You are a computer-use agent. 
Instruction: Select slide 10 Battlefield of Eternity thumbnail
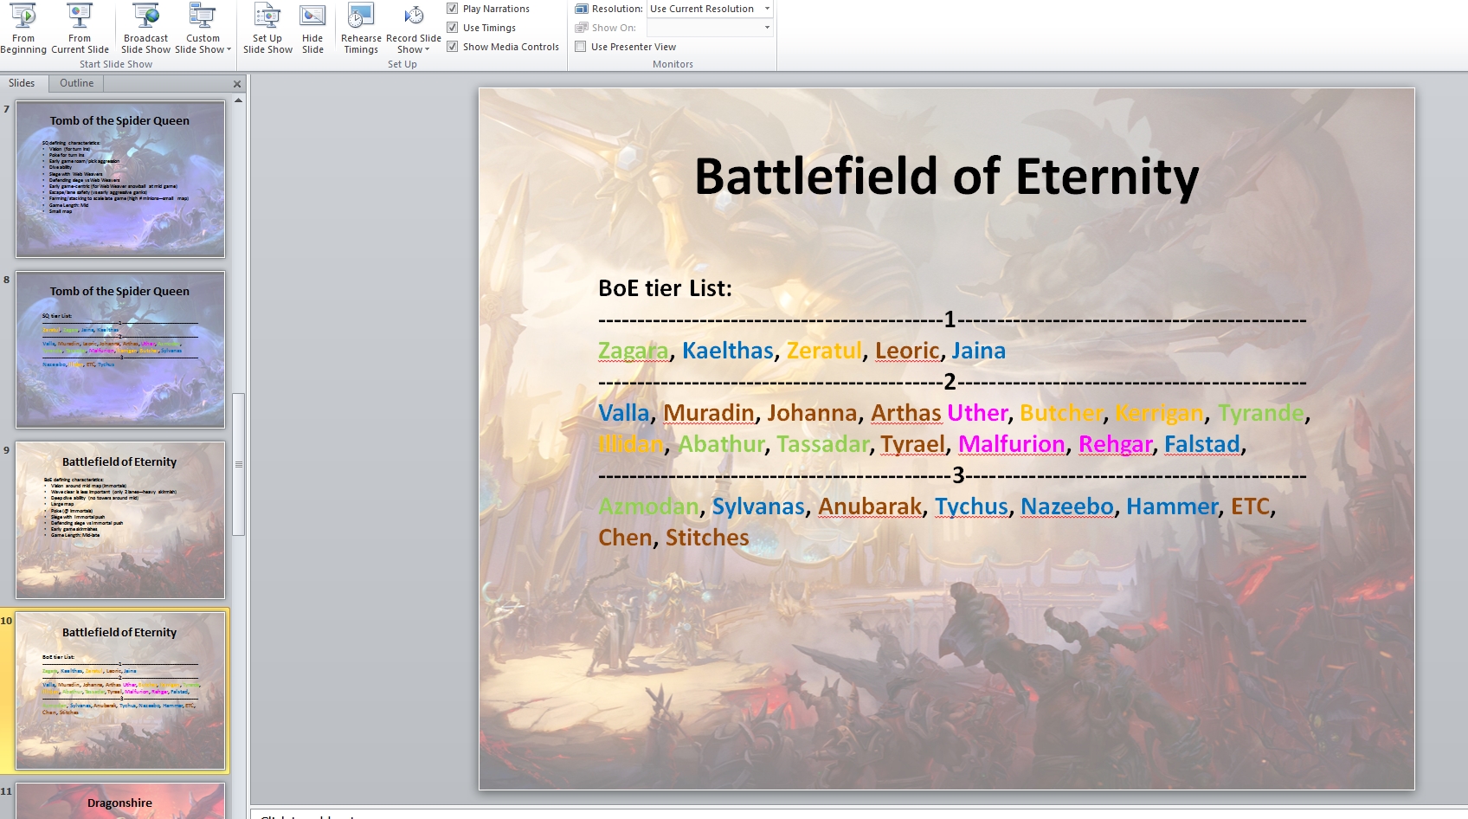click(x=120, y=691)
